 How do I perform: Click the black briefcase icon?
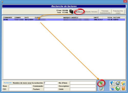71,12
